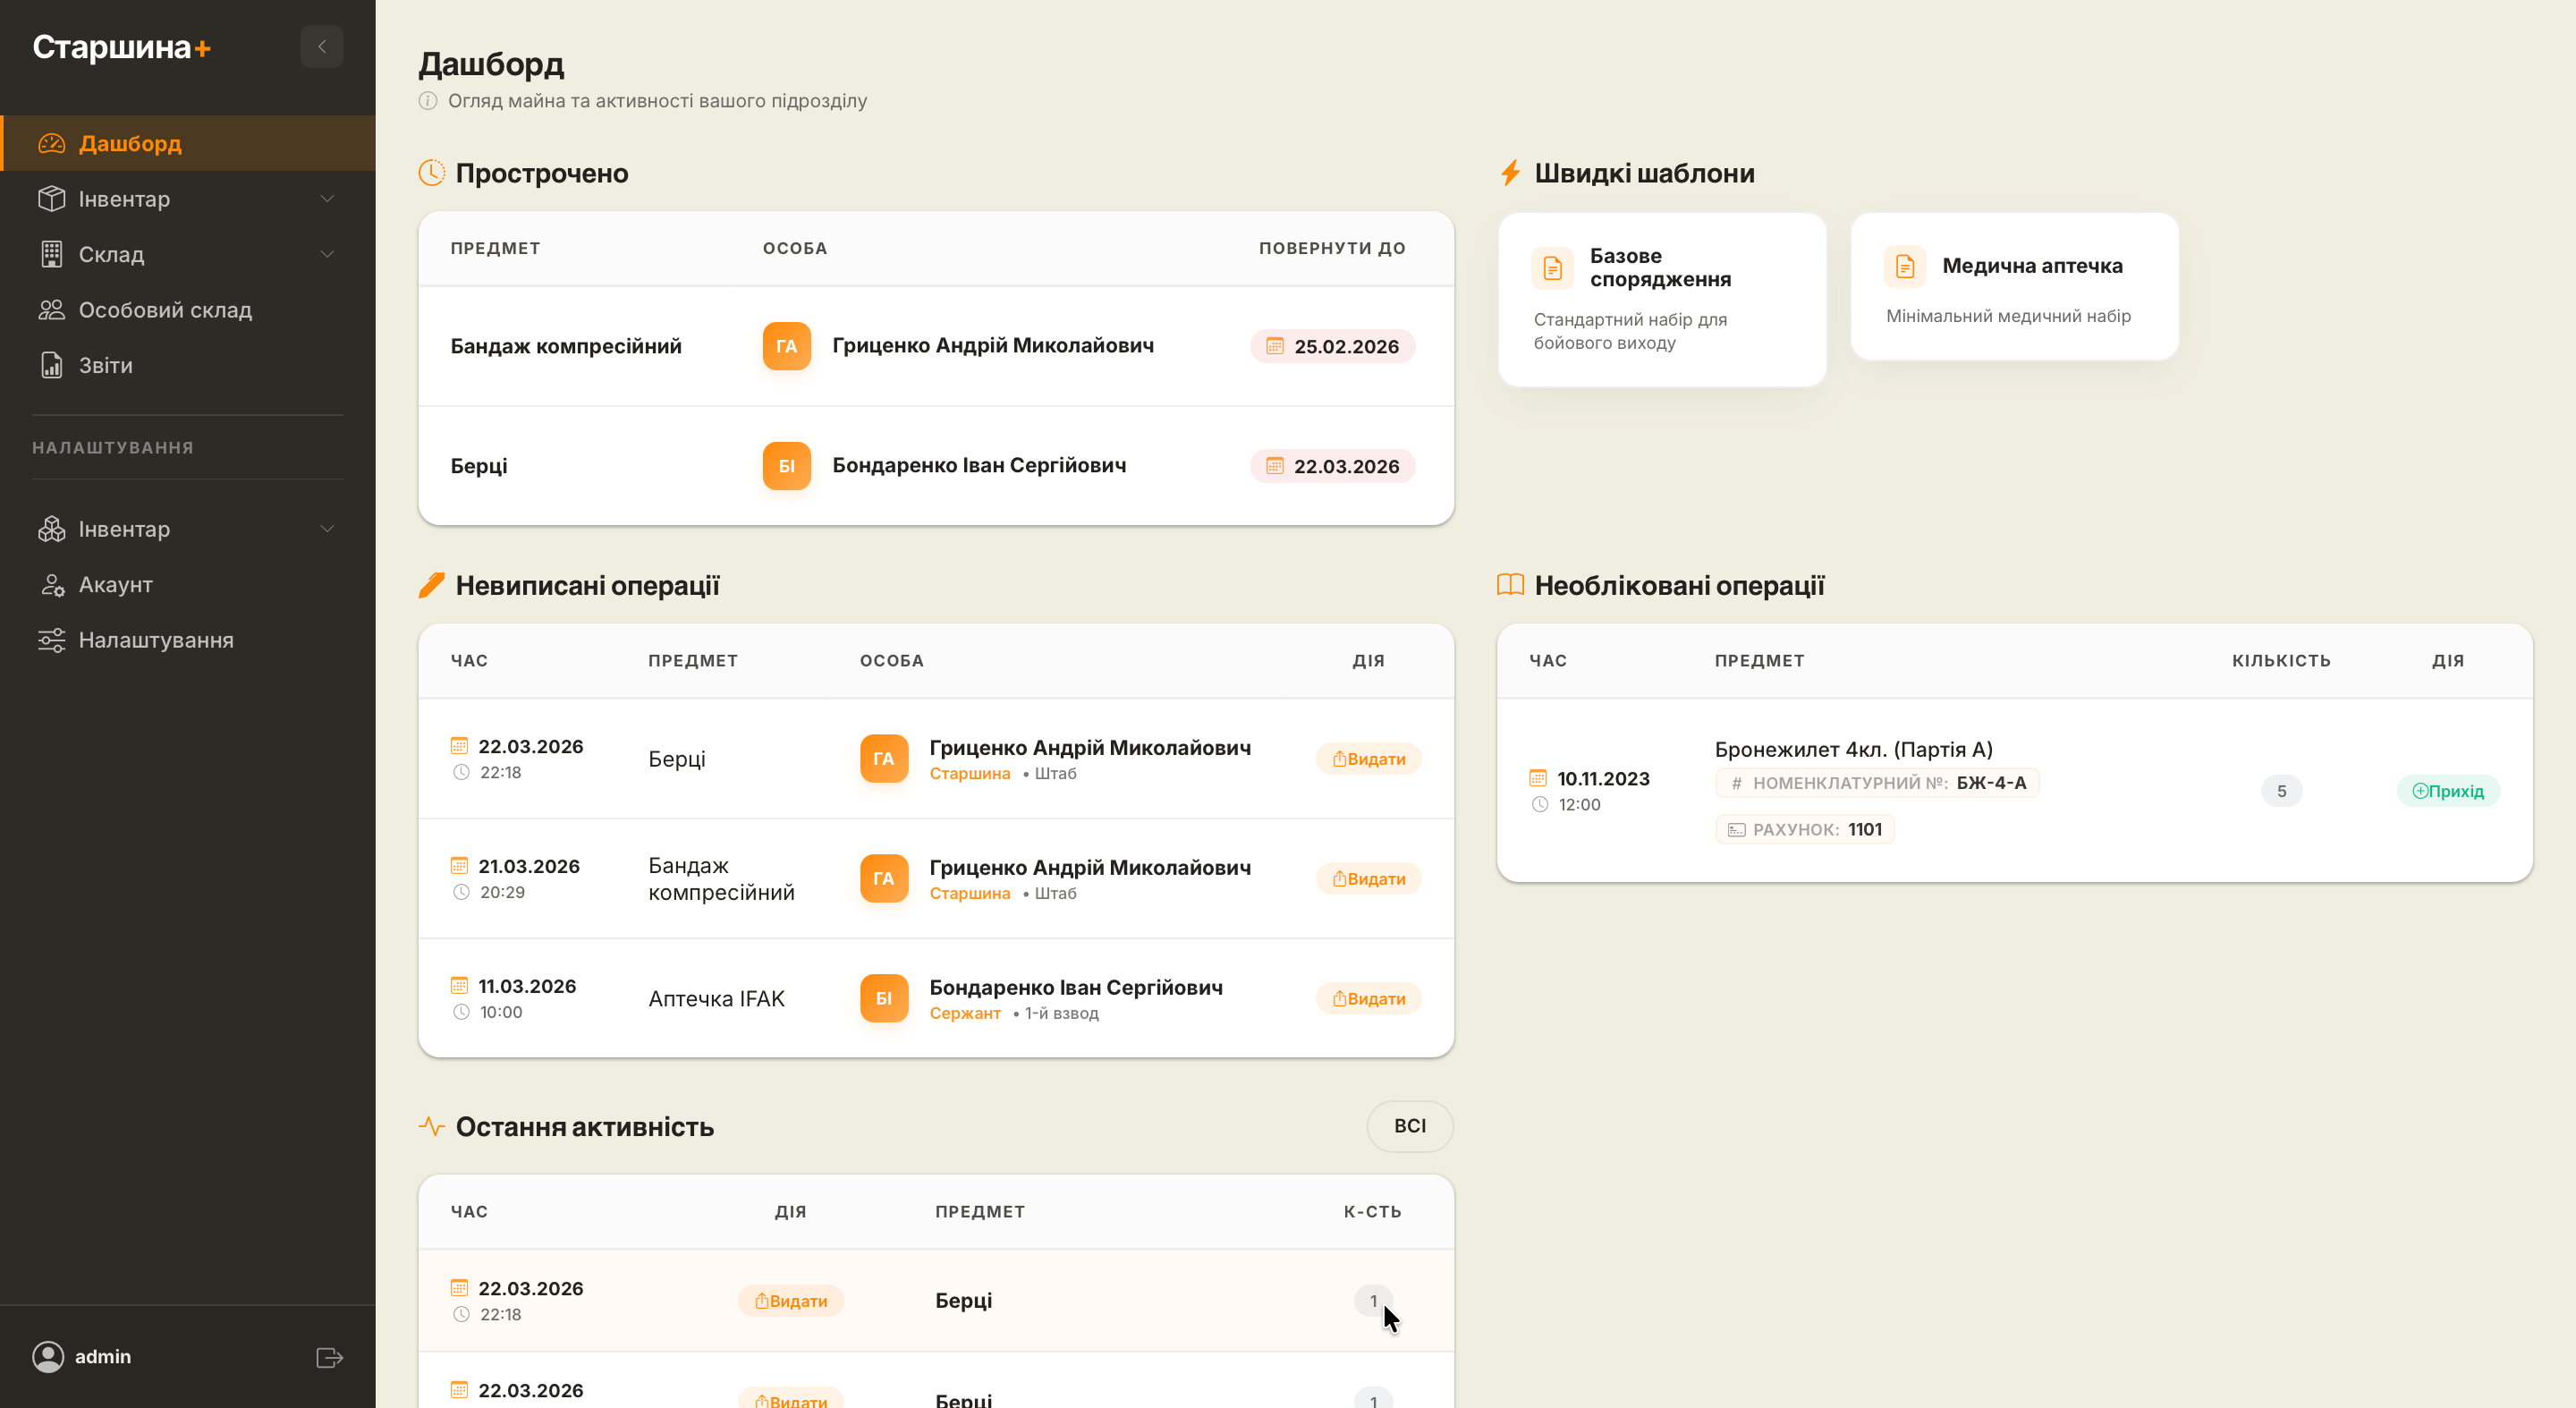Click the document icon on Медична аптечка card

[x=1904, y=266]
